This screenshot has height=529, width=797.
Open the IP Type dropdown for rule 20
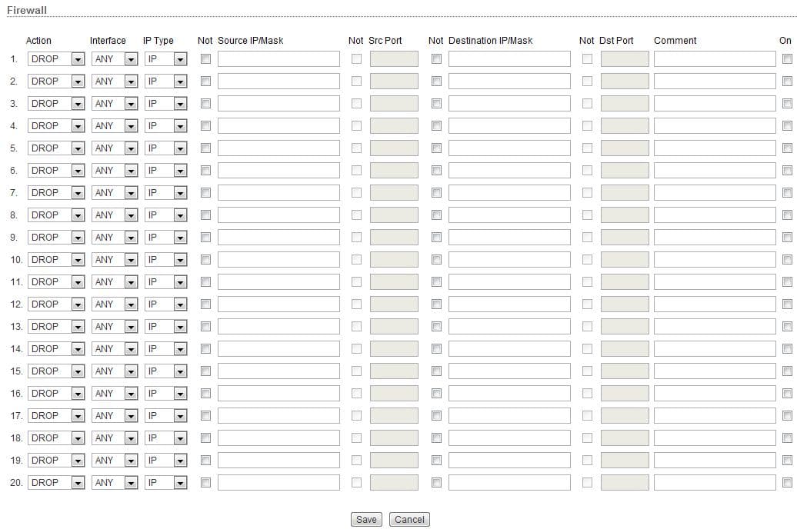pyautogui.click(x=165, y=483)
